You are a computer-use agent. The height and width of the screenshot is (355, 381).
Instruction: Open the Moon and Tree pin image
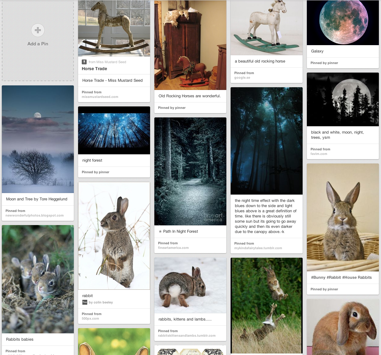pos(38,139)
